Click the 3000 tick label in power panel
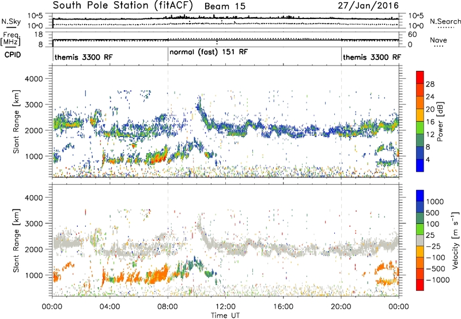 pos(33,105)
